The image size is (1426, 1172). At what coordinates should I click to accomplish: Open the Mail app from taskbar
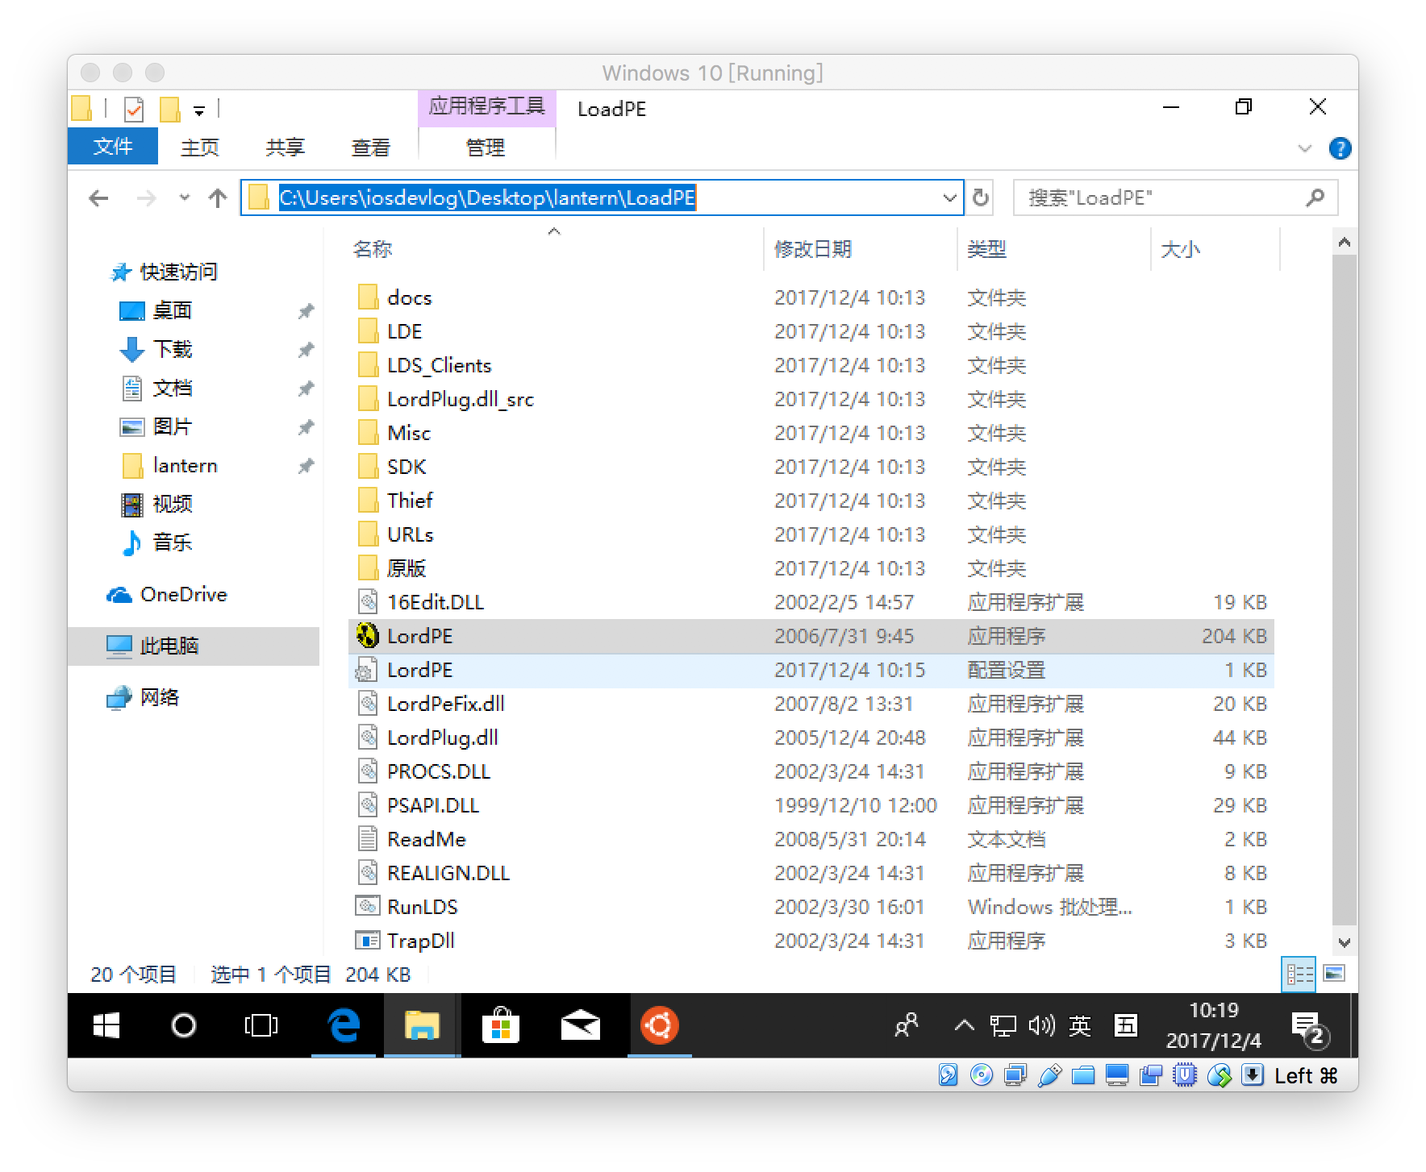580,1025
